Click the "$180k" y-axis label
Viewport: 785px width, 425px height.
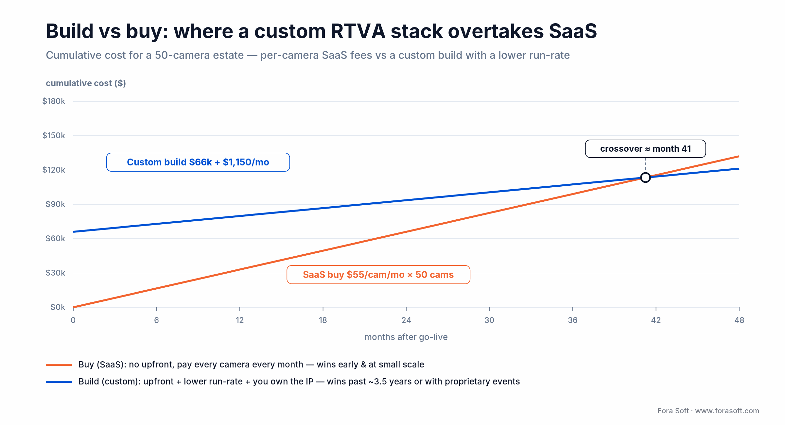tap(54, 101)
